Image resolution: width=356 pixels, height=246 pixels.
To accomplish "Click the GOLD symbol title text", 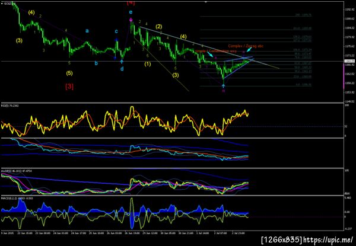I will pyautogui.click(x=8, y=4).
